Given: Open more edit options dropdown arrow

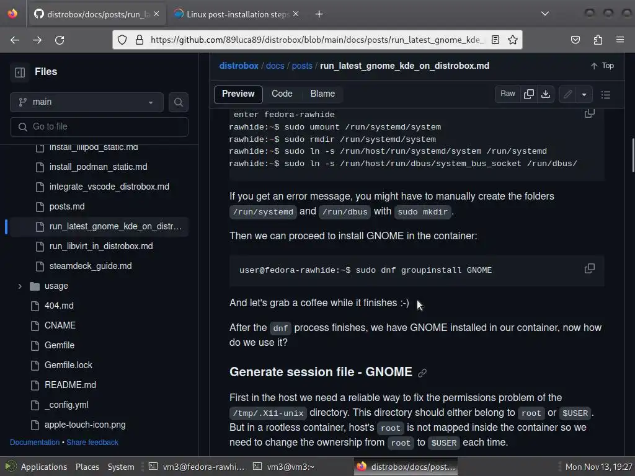Looking at the screenshot, I should (584, 94).
